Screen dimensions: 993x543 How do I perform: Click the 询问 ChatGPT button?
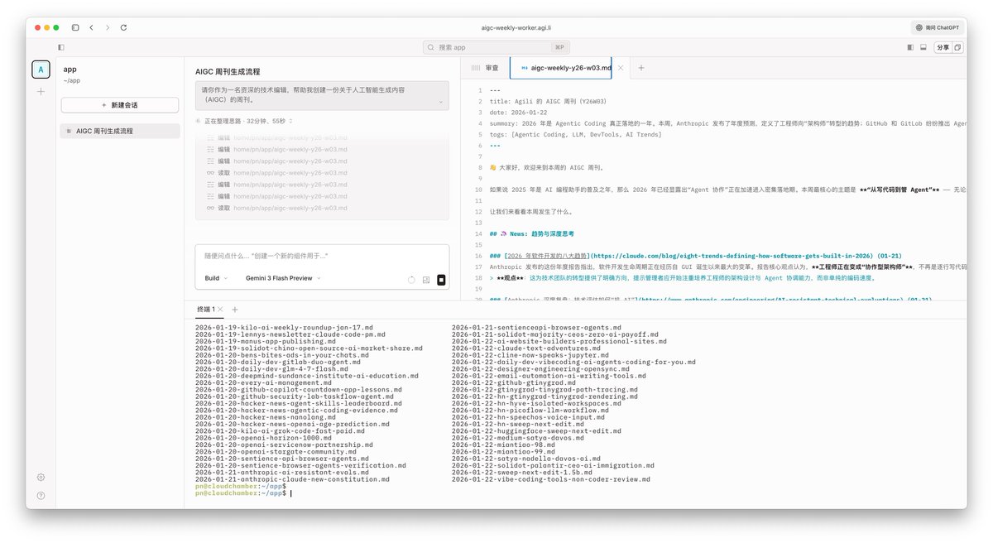(x=938, y=27)
